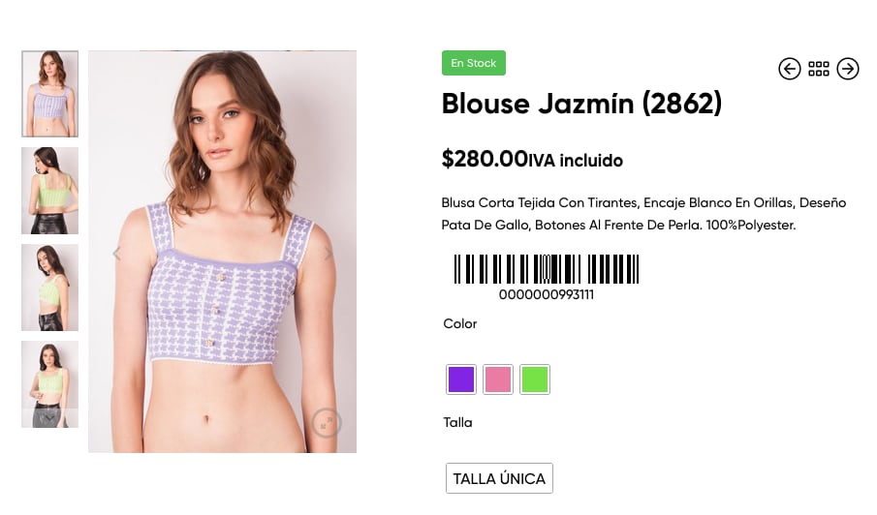Select the purple color swatch

[x=461, y=379]
